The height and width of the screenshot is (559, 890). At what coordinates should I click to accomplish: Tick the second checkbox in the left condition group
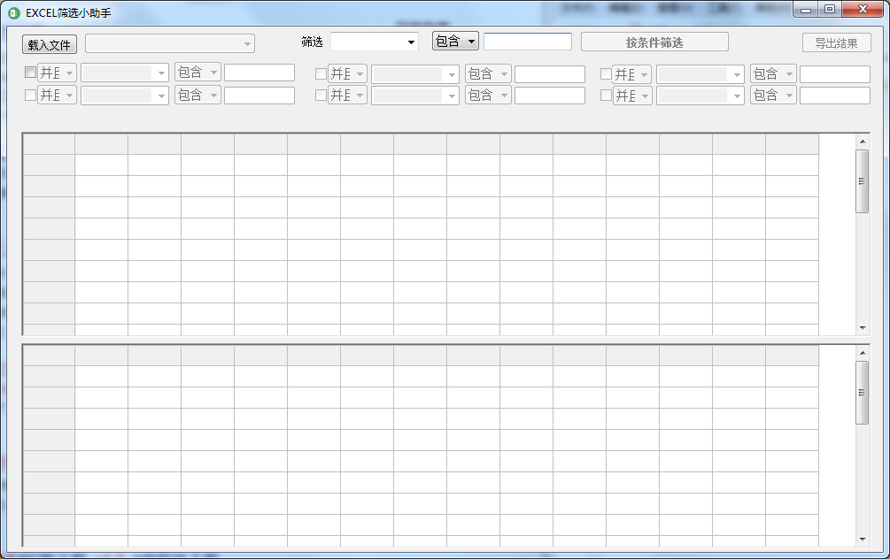(31, 96)
